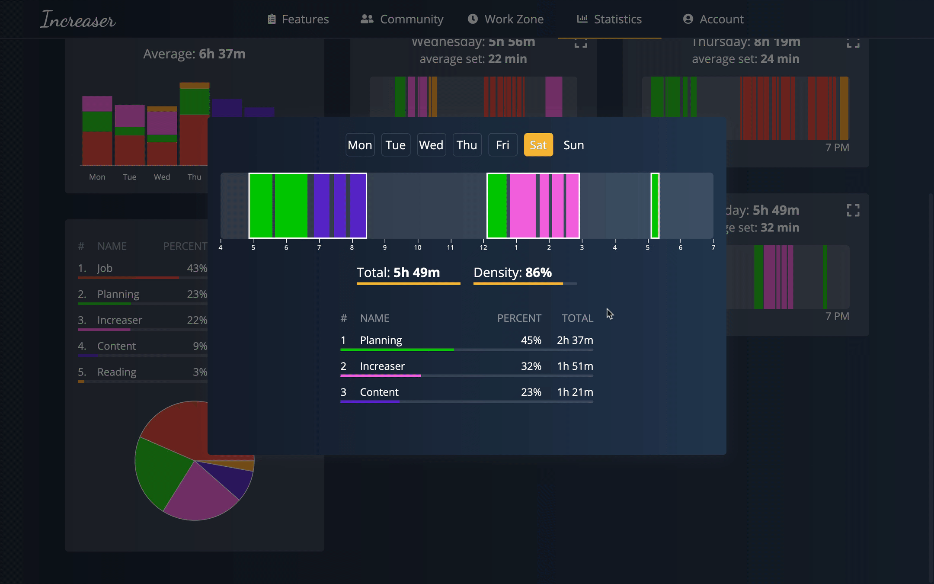Expand the Thursday timeline fullscreen icon

pyautogui.click(x=853, y=43)
